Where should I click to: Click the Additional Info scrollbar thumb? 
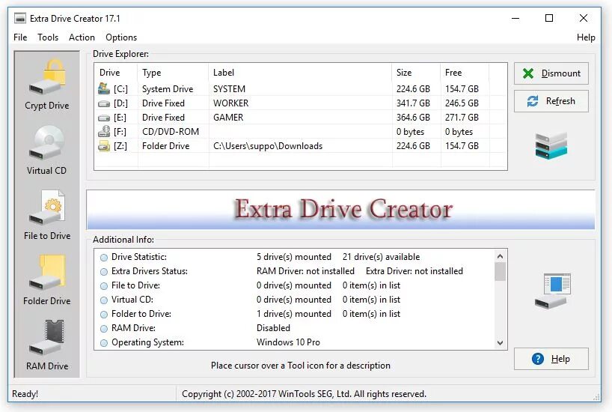click(x=500, y=271)
